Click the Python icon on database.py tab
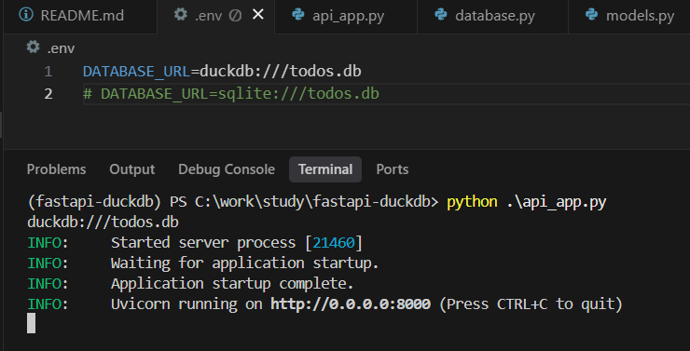The image size is (690, 351). click(441, 15)
